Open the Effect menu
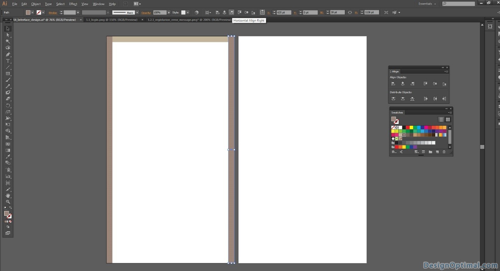 click(73, 4)
